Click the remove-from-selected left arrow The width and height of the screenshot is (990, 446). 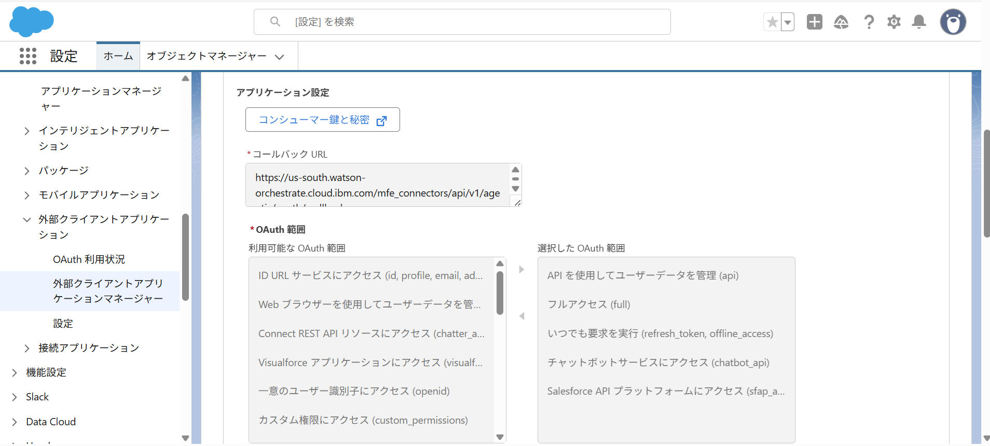[521, 316]
